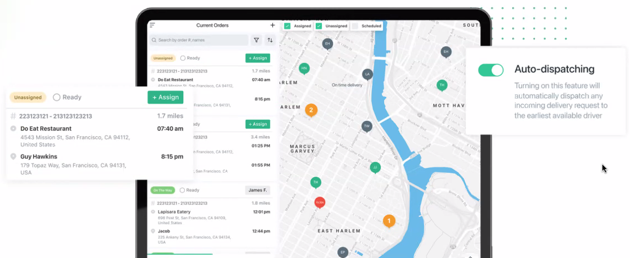Select the HN driver pin on map
This screenshot has width=630, height=258.
coord(304,69)
